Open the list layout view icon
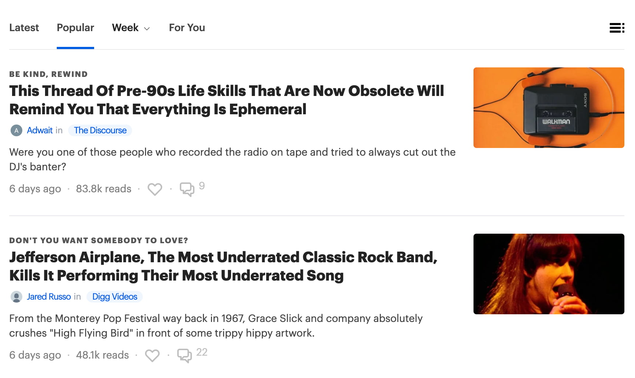This screenshot has height=378, width=635. tap(616, 28)
